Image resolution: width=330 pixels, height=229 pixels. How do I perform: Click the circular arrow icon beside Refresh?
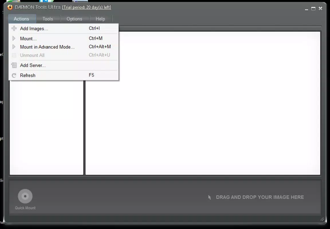(x=14, y=75)
